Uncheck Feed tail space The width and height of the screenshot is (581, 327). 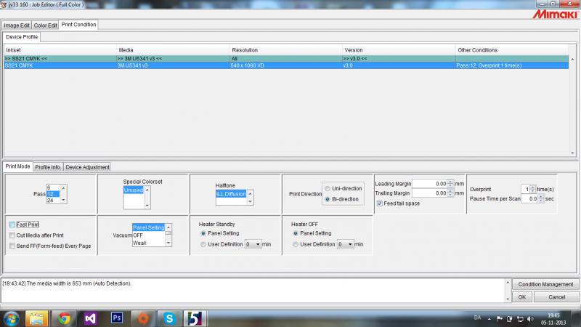point(379,203)
